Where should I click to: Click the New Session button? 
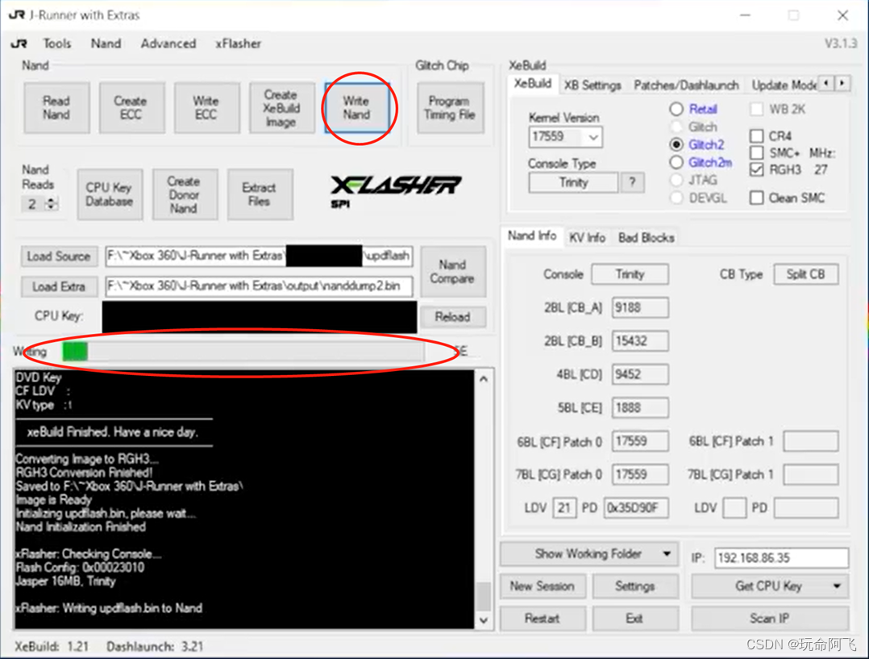(543, 586)
